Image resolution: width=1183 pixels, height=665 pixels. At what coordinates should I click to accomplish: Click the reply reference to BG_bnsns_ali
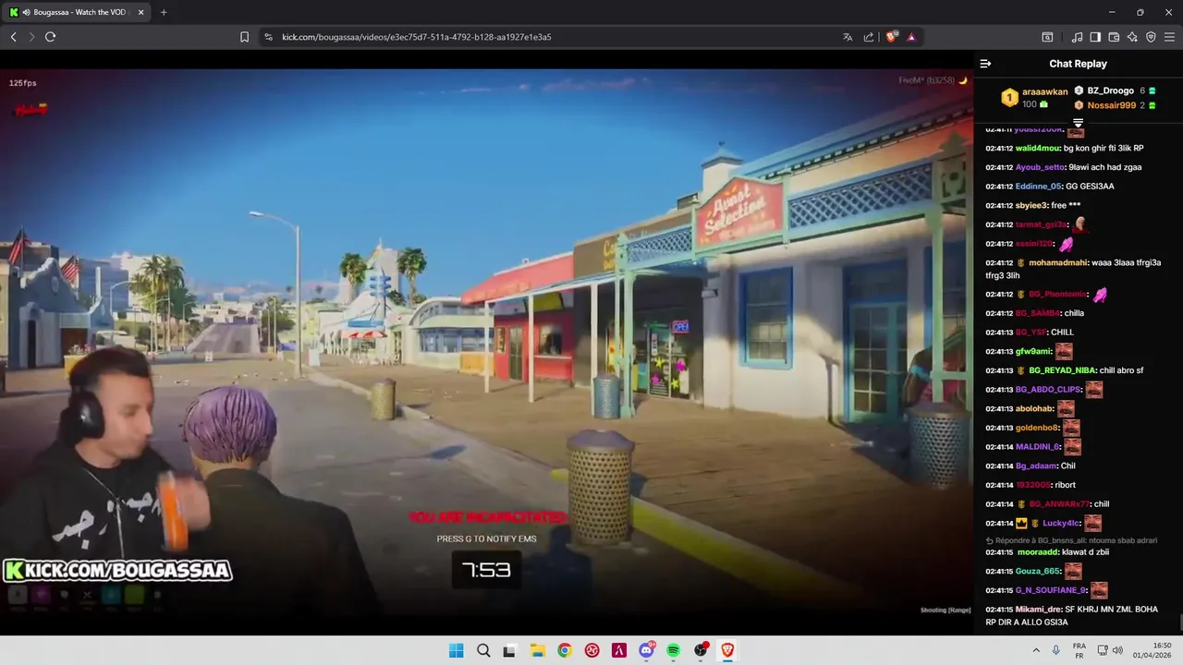1070,540
